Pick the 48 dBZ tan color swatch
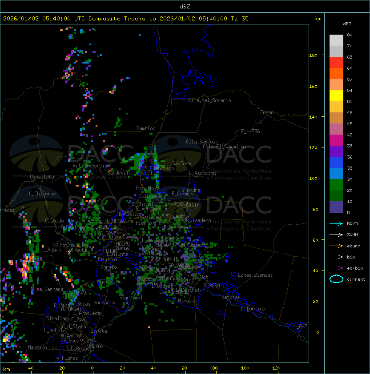The image size is (370, 374). tap(336, 118)
